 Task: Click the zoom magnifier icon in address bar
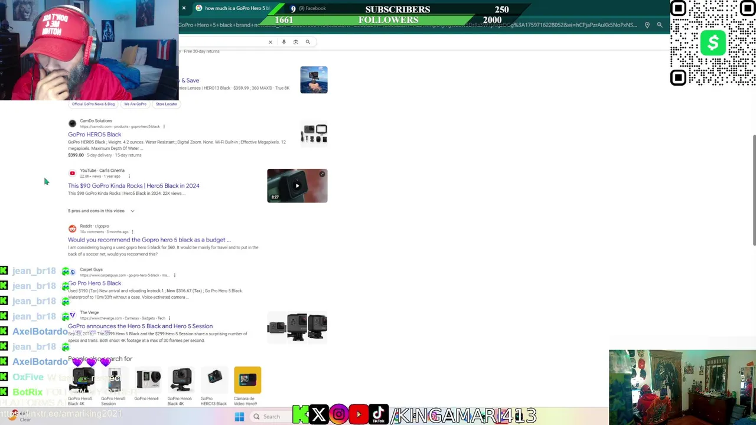coord(660,25)
